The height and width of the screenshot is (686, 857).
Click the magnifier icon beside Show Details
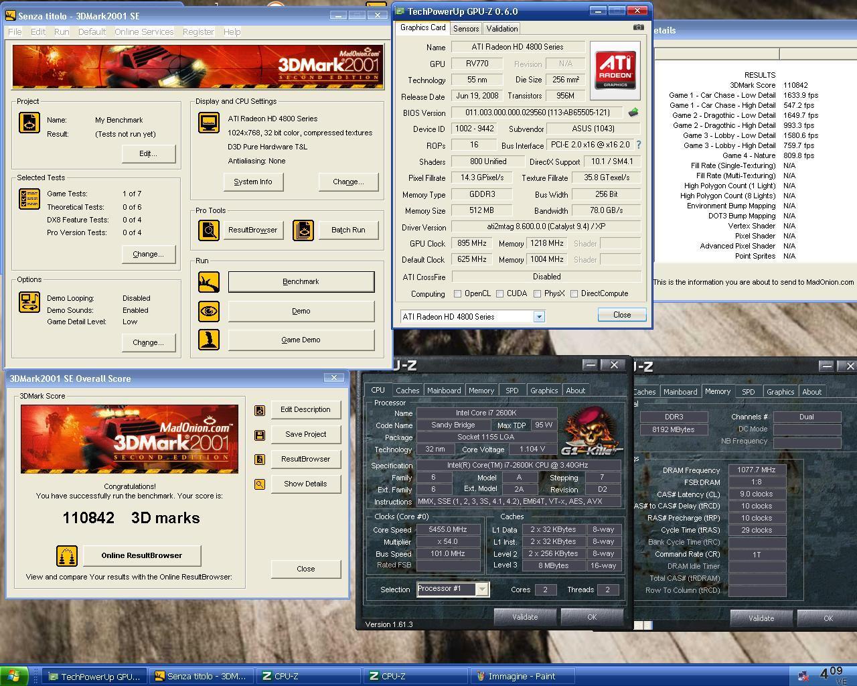click(260, 484)
